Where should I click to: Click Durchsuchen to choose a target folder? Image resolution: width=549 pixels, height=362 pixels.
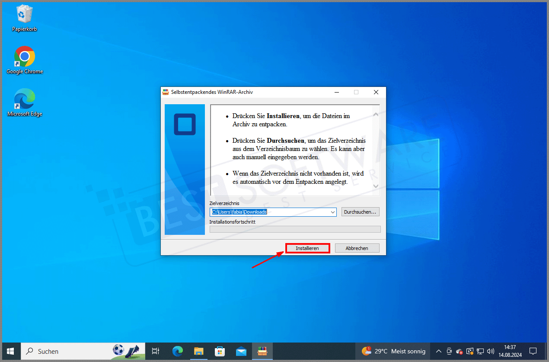pos(360,211)
